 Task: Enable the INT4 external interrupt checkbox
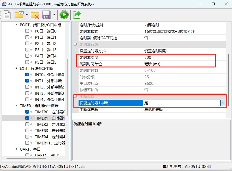(27, 99)
